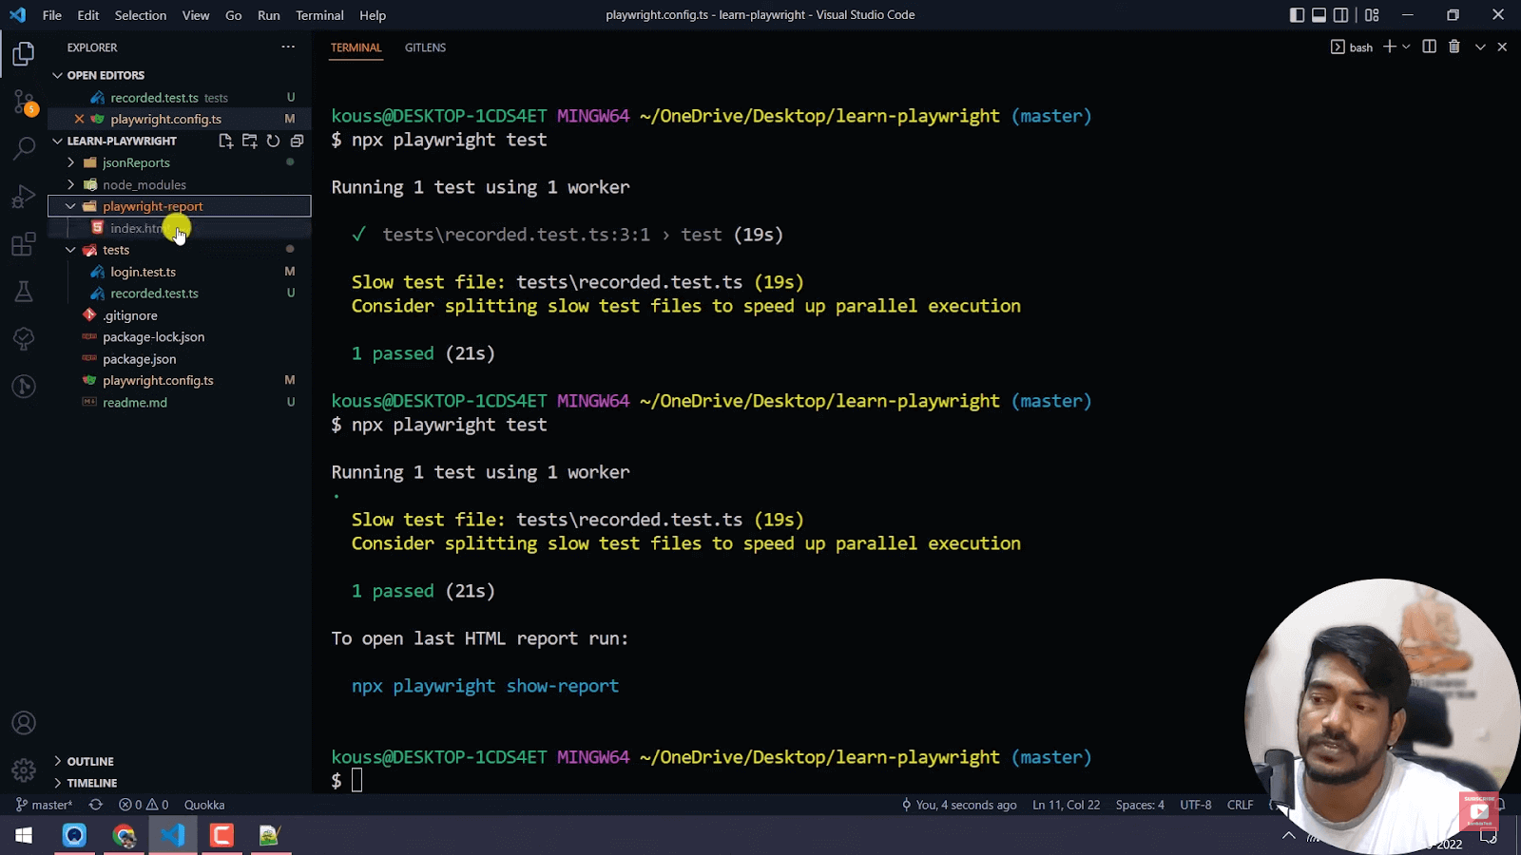Collapse the playwright-report folder
The image size is (1521, 855).
[x=70, y=205]
